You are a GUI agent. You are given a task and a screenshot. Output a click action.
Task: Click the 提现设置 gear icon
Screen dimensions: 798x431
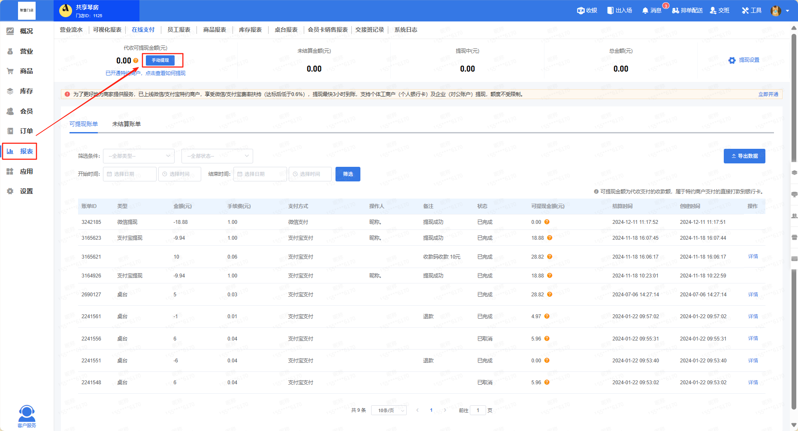[732, 60]
